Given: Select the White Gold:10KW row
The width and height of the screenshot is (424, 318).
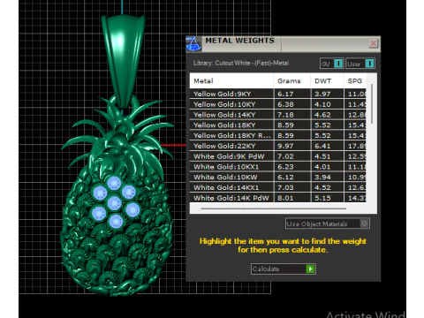Looking at the screenshot, I should click(278, 178).
